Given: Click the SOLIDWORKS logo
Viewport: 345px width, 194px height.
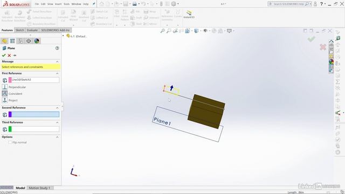Looking at the screenshot, I should tap(16, 4).
